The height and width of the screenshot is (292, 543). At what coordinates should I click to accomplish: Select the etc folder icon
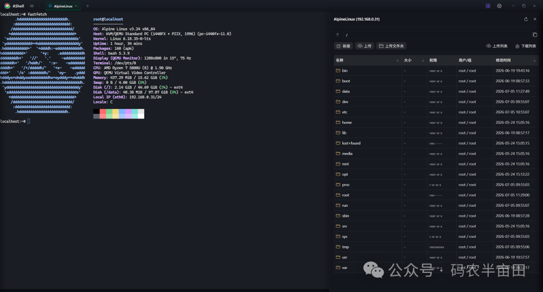click(x=338, y=112)
